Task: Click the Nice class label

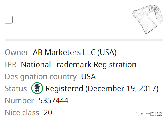Action: [22, 112]
